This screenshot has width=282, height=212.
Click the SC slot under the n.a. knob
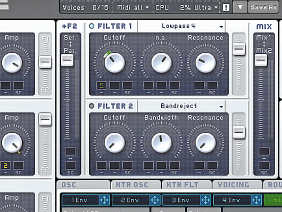point(175,85)
